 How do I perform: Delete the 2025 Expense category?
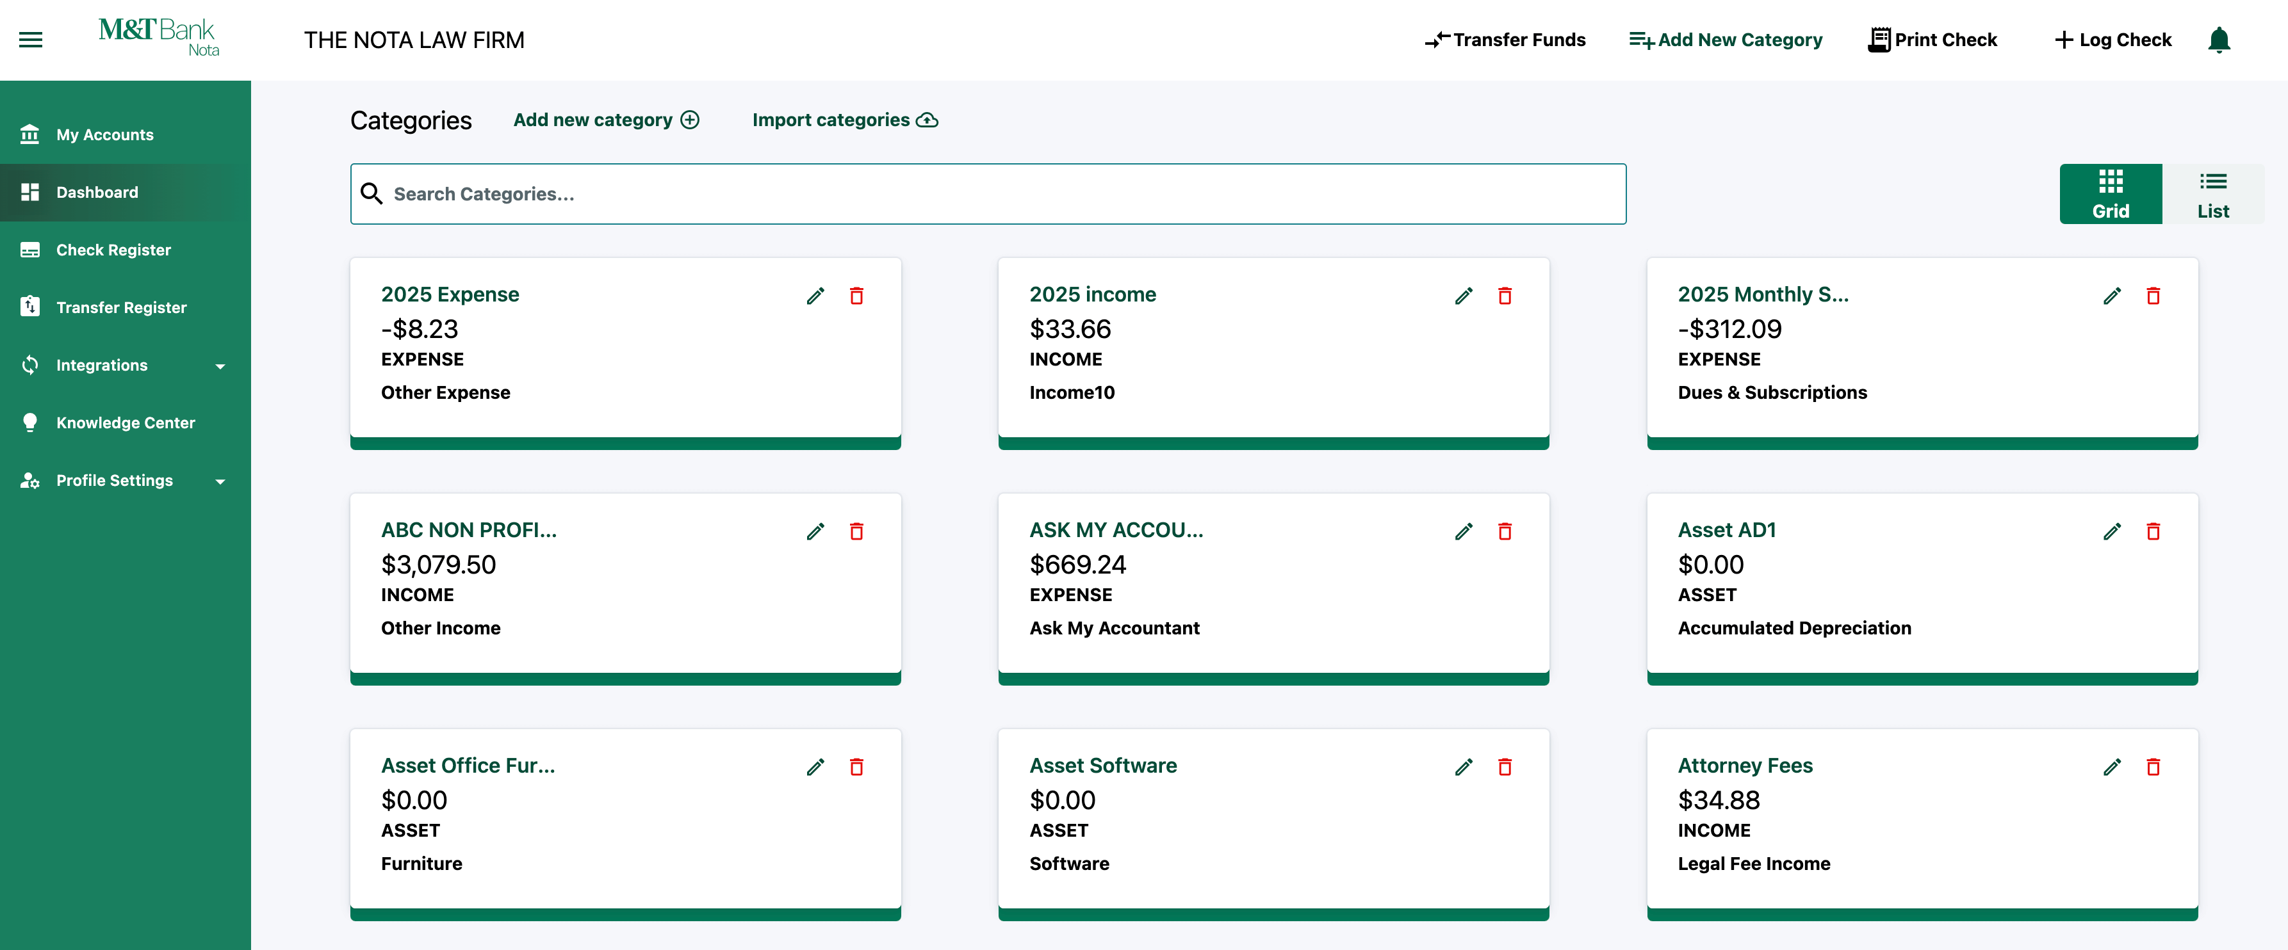(x=856, y=296)
